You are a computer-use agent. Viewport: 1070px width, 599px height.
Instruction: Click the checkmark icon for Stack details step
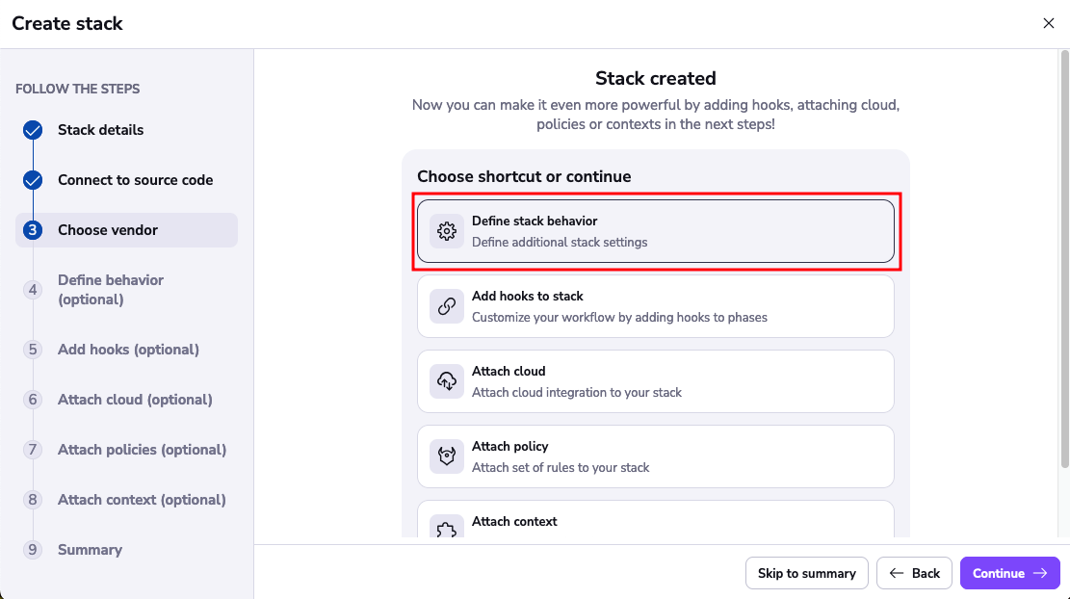coord(33,129)
